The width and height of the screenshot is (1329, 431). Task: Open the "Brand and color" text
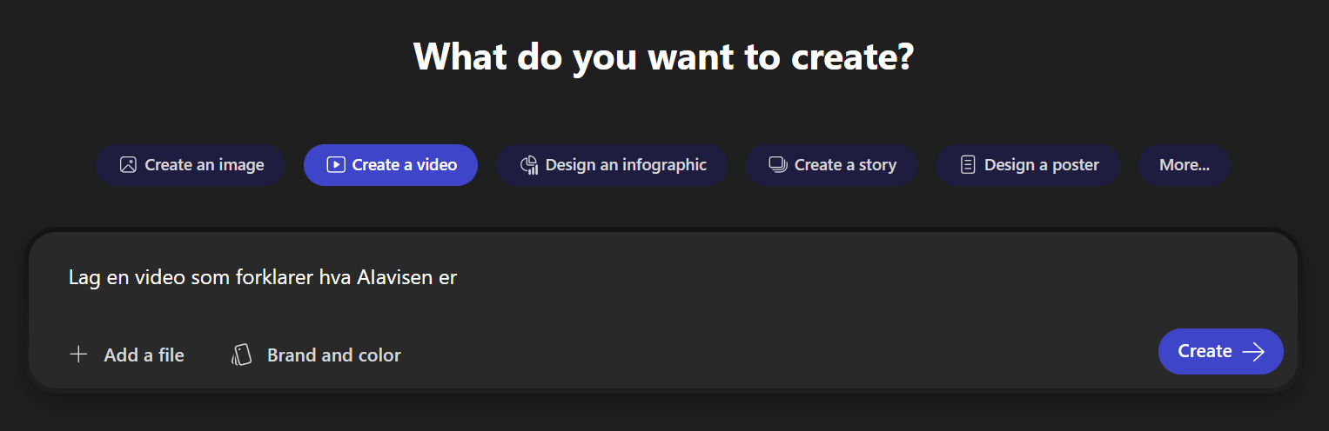[334, 355]
